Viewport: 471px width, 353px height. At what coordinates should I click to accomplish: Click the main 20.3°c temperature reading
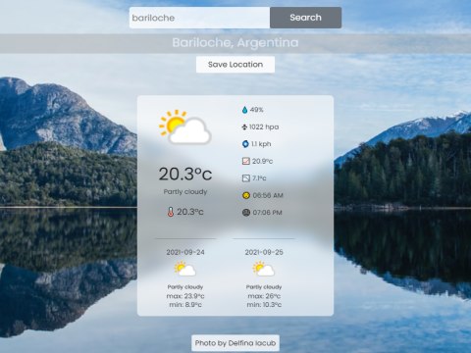[185, 174]
